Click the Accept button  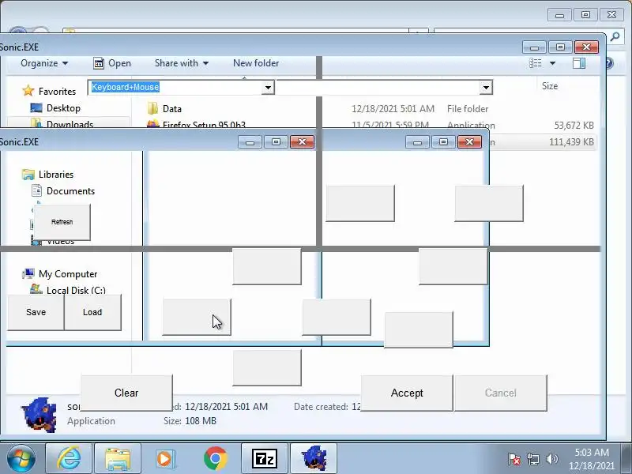(x=407, y=393)
